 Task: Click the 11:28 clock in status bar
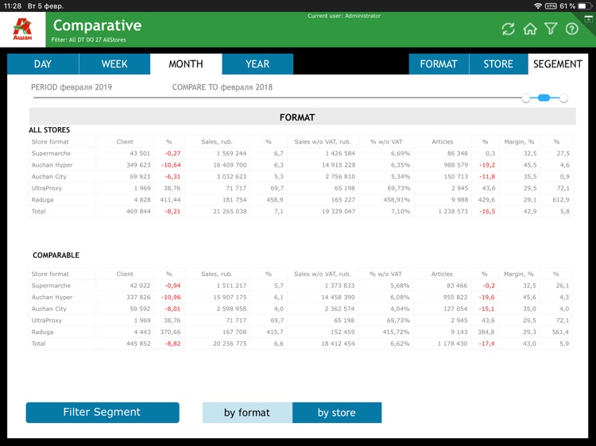click(x=13, y=6)
